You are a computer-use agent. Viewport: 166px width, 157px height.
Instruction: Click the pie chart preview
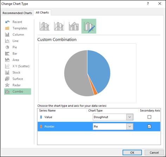point(87,73)
